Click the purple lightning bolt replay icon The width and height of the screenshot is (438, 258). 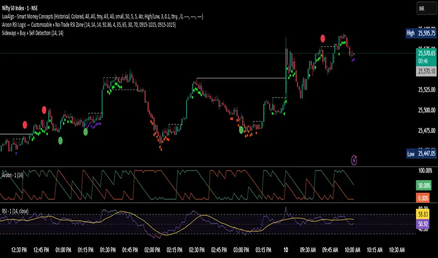354,160
